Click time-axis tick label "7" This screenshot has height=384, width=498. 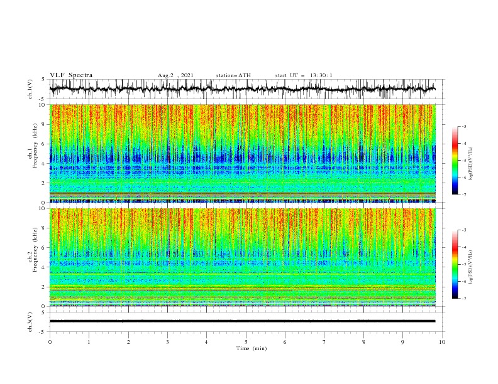tap(324, 342)
